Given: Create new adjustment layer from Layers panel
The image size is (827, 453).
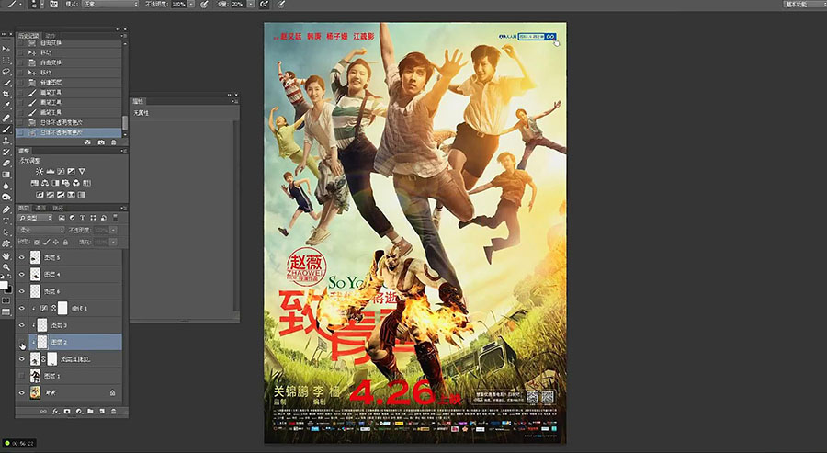Looking at the screenshot, I should click(79, 412).
